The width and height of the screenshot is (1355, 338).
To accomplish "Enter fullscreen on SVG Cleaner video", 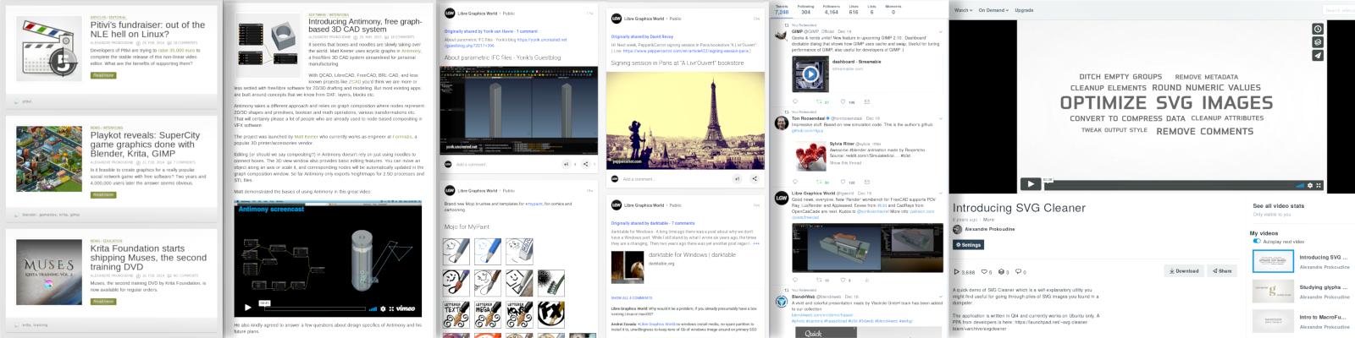I will click(x=1319, y=185).
